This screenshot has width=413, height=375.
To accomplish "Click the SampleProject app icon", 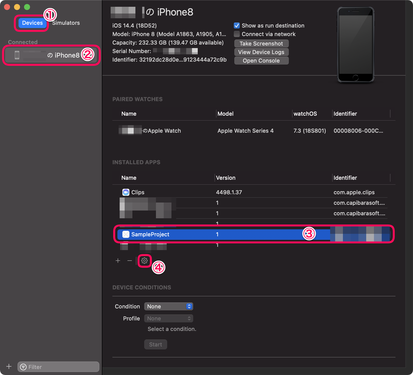I will [x=126, y=234].
